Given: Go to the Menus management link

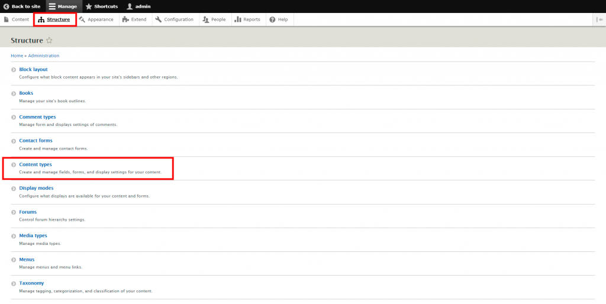Looking at the screenshot, I should click(27, 259).
